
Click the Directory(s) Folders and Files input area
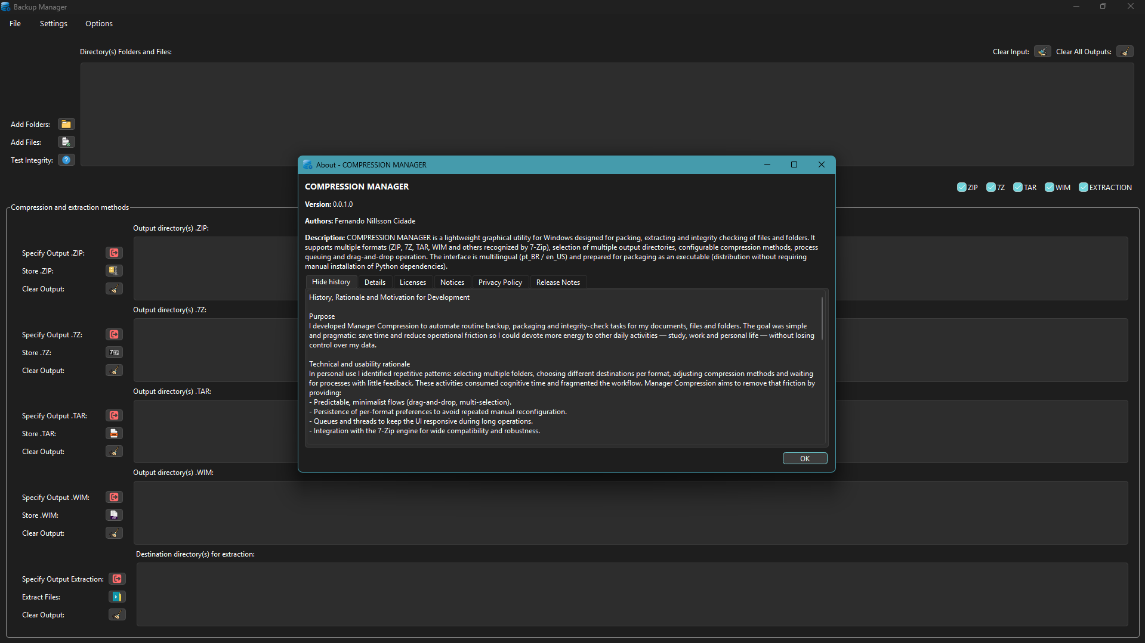pos(607,114)
